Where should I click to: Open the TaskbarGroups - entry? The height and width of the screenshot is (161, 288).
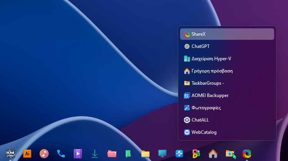click(227, 83)
